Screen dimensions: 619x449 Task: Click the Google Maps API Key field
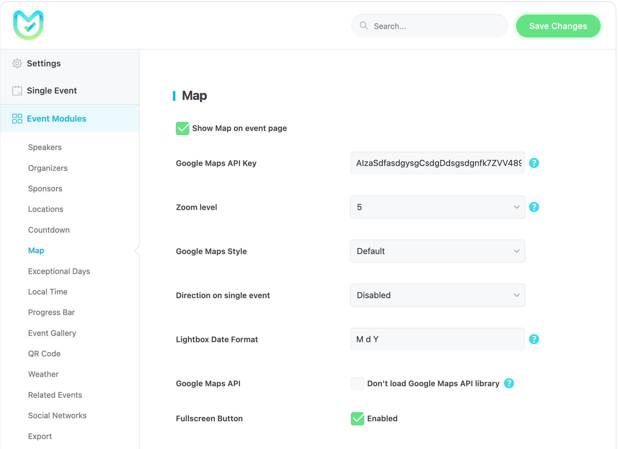point(437,163)
